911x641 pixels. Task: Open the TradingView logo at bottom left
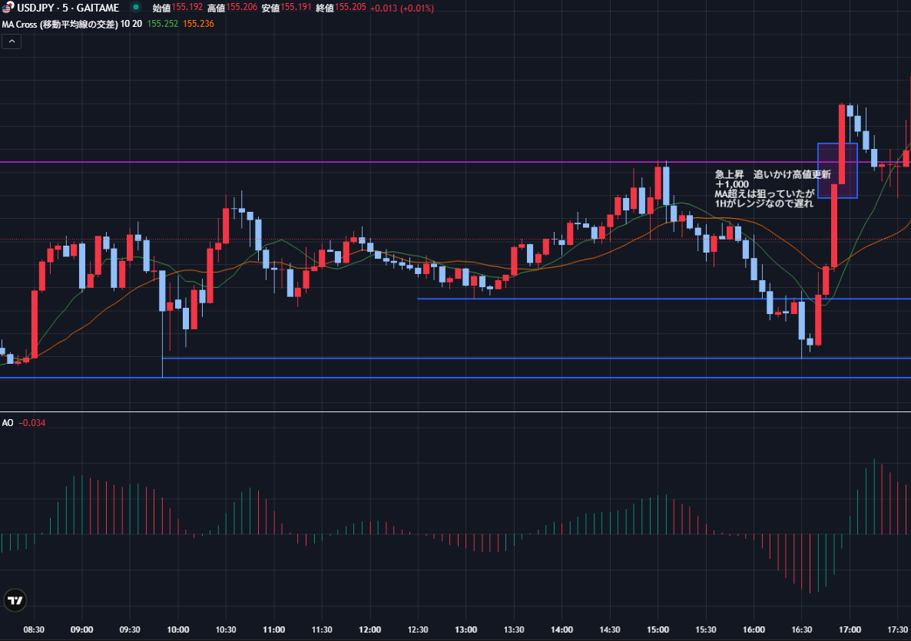pyautogui.click(x=15, y=601)
